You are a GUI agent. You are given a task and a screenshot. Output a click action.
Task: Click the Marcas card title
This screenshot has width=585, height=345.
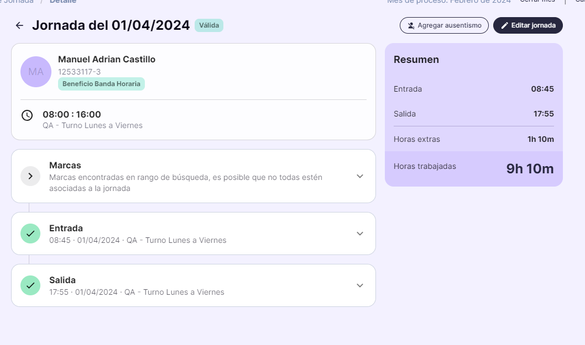tap(65, 166)
